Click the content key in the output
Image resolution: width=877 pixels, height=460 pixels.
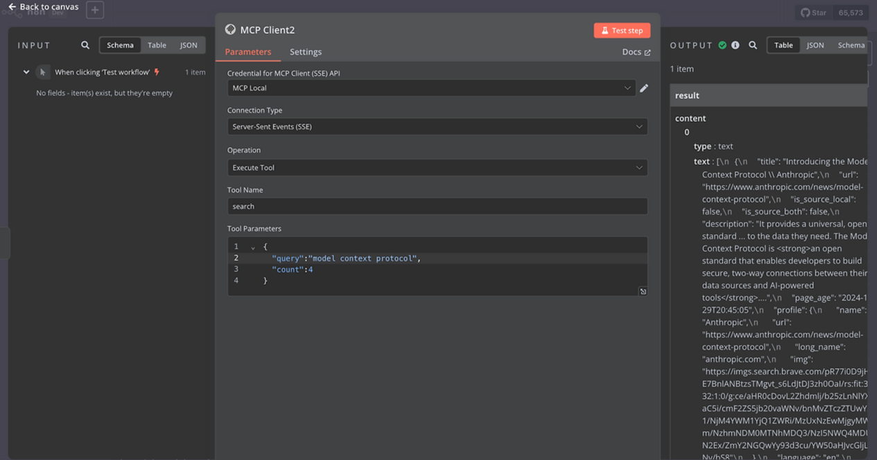click(691, 118)
